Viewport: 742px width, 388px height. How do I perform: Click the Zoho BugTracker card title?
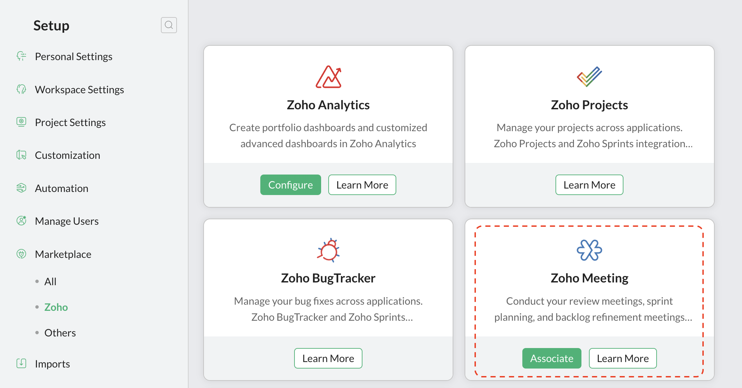[x=328, y=278]
